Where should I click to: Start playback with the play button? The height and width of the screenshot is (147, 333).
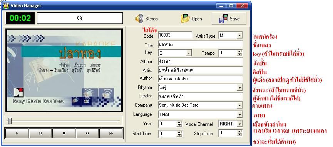[17, 133]
